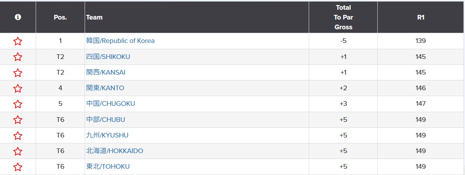Click the 中国/CHUGOKU team link

(110, 104)
